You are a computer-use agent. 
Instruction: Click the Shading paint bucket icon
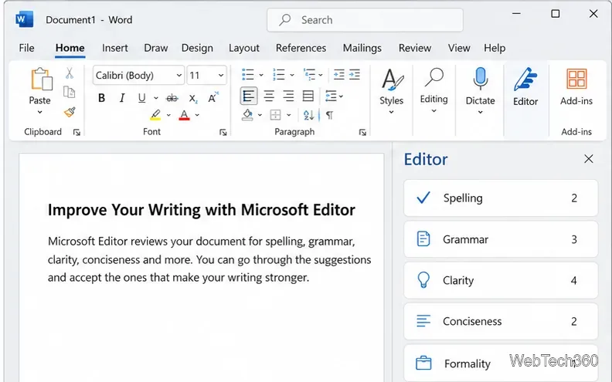(x=247, y=115)
